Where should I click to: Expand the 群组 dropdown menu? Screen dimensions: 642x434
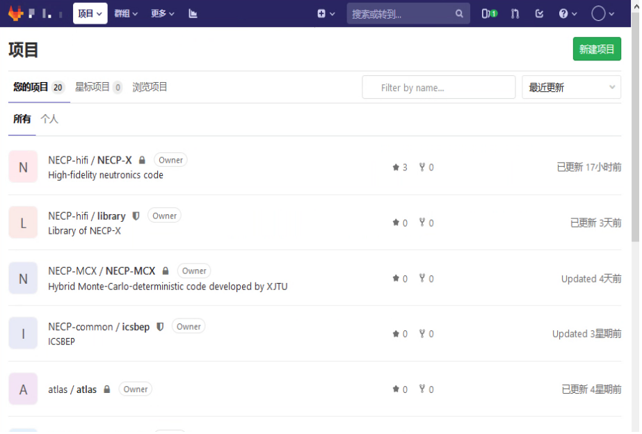(x=126, y=13)
